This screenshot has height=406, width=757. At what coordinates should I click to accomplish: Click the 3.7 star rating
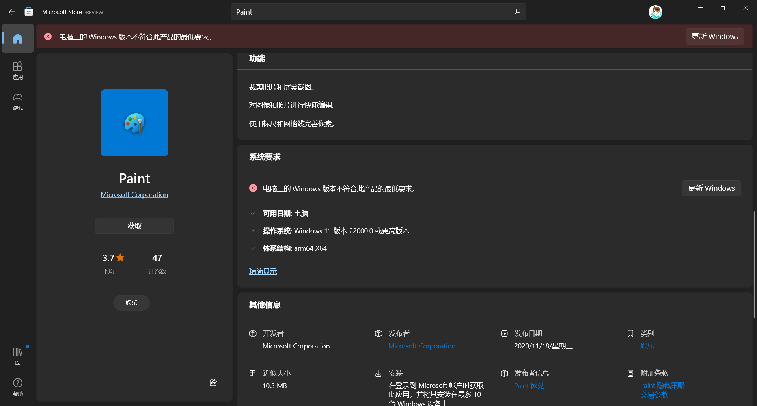(x=114, y=258)
